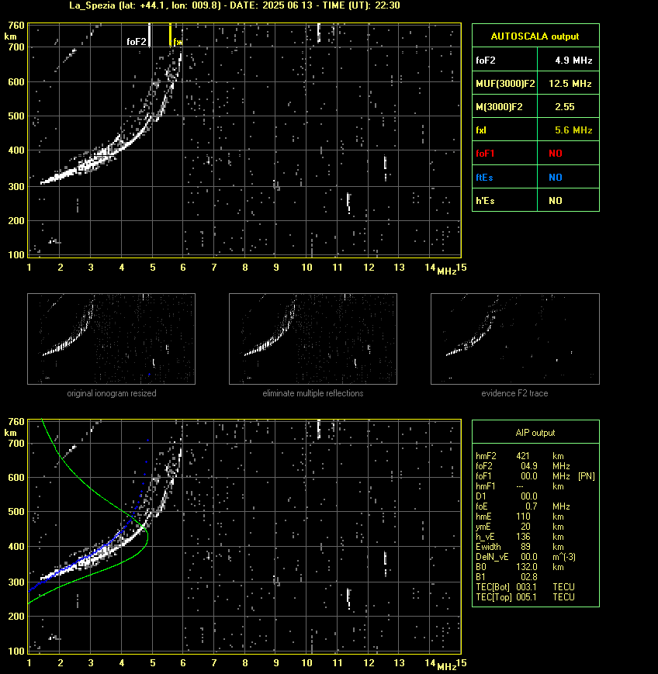Image resolution: width=658 pixels, height=674 pixels.
Task: Select the TEC[Top] value '005.1'
Action: 526,597
